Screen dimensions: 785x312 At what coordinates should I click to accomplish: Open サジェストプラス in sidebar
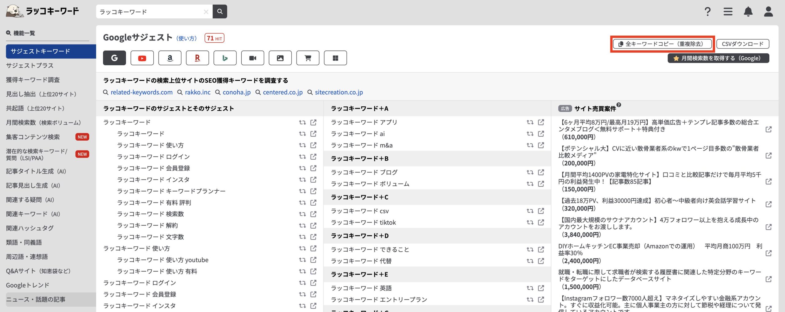(30, 66)
